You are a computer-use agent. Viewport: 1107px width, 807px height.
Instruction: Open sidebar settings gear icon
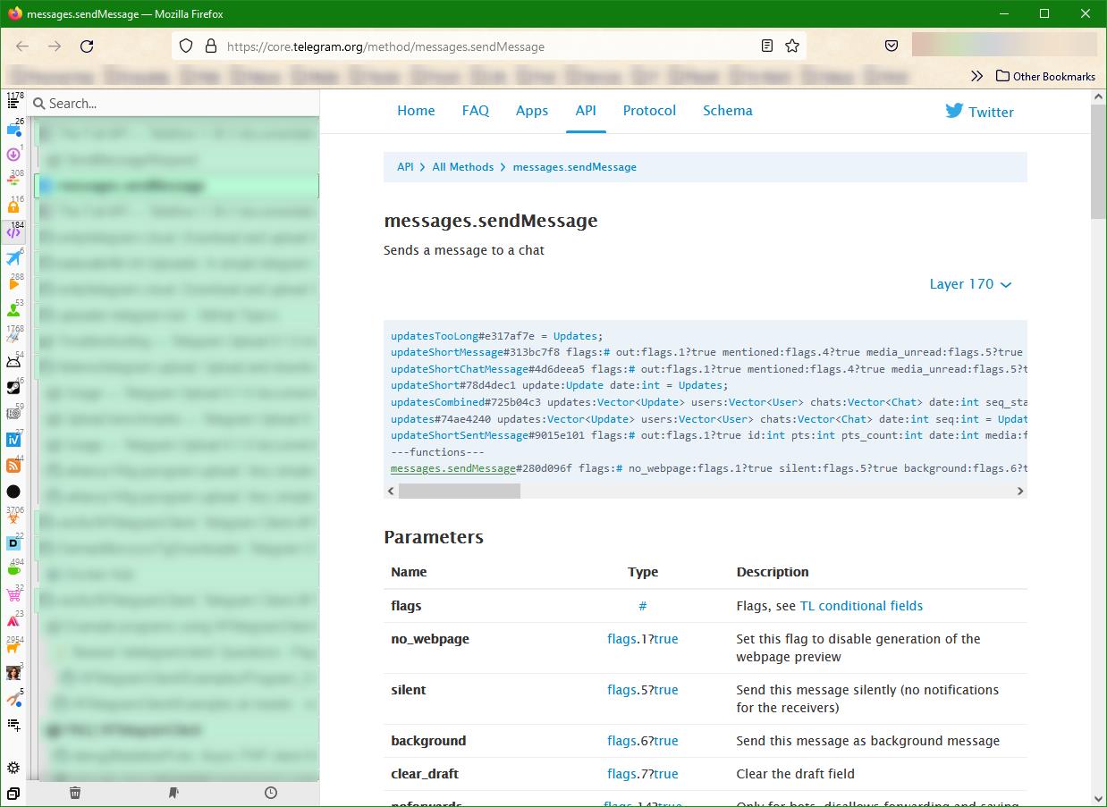click(x=13, y=768)
